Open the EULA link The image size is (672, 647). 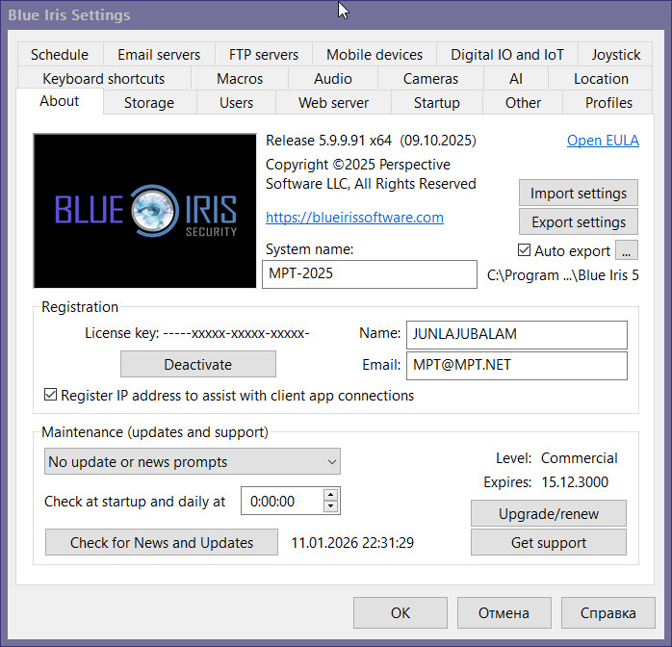click(x=603, y=141)
